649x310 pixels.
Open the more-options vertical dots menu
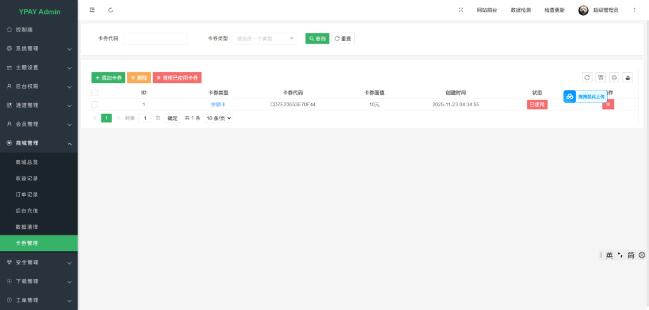click(634, 10)
